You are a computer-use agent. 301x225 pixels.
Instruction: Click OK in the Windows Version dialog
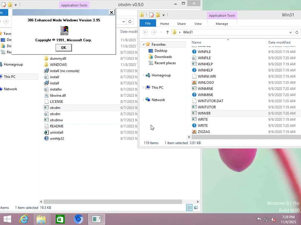pyautogui.click(x=63, y=48)
